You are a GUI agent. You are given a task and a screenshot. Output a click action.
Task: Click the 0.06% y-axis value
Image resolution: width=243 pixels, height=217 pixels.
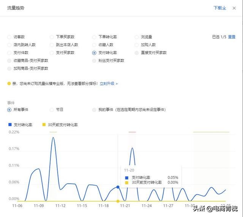pos(14,182)
